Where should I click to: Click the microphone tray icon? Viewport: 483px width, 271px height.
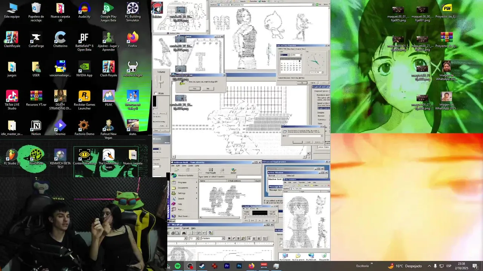point(435,266)
